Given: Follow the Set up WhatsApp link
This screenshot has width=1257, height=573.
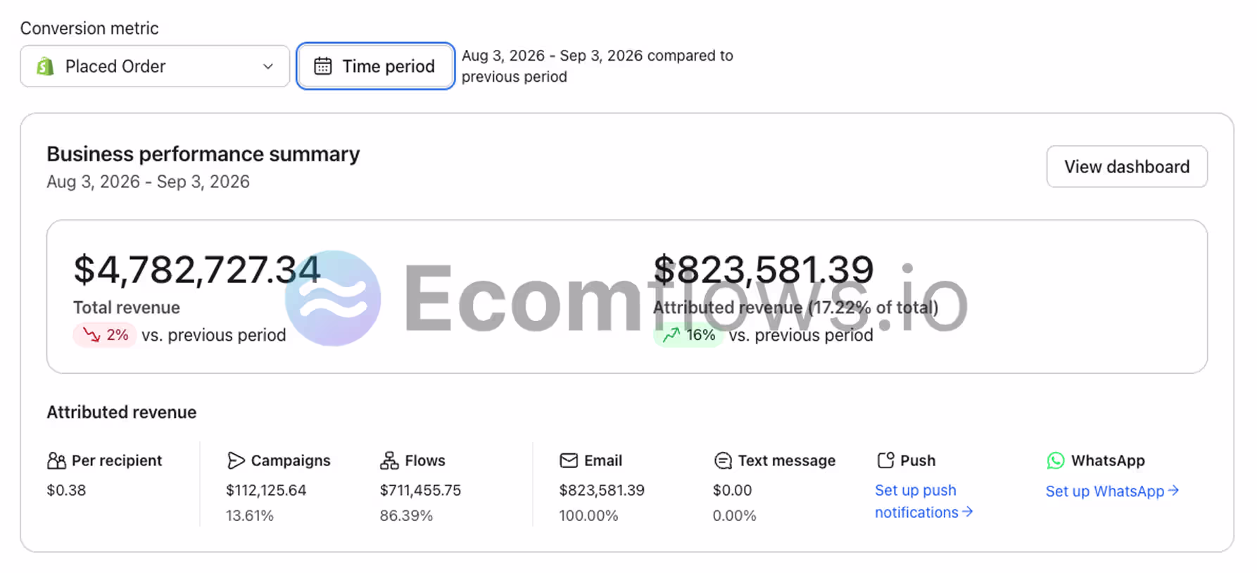Looking at the screenshot, I should (1112, 491).
